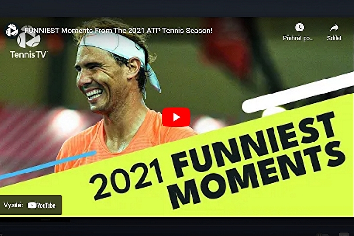Play the FUNNIEST Moments video
354x236 pixels.
tap(176, 117)
